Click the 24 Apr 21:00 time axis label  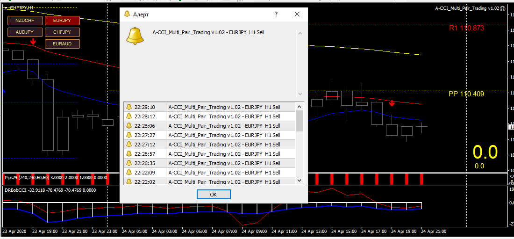pyautogui.click(x=434, y=231)
